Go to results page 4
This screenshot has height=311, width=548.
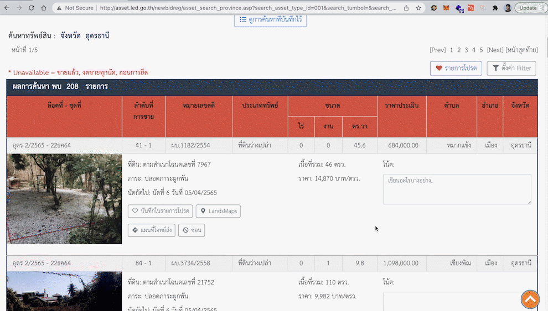(474, 50)
